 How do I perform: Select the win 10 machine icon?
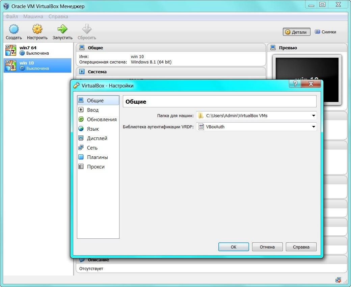[x=11, y=66]
